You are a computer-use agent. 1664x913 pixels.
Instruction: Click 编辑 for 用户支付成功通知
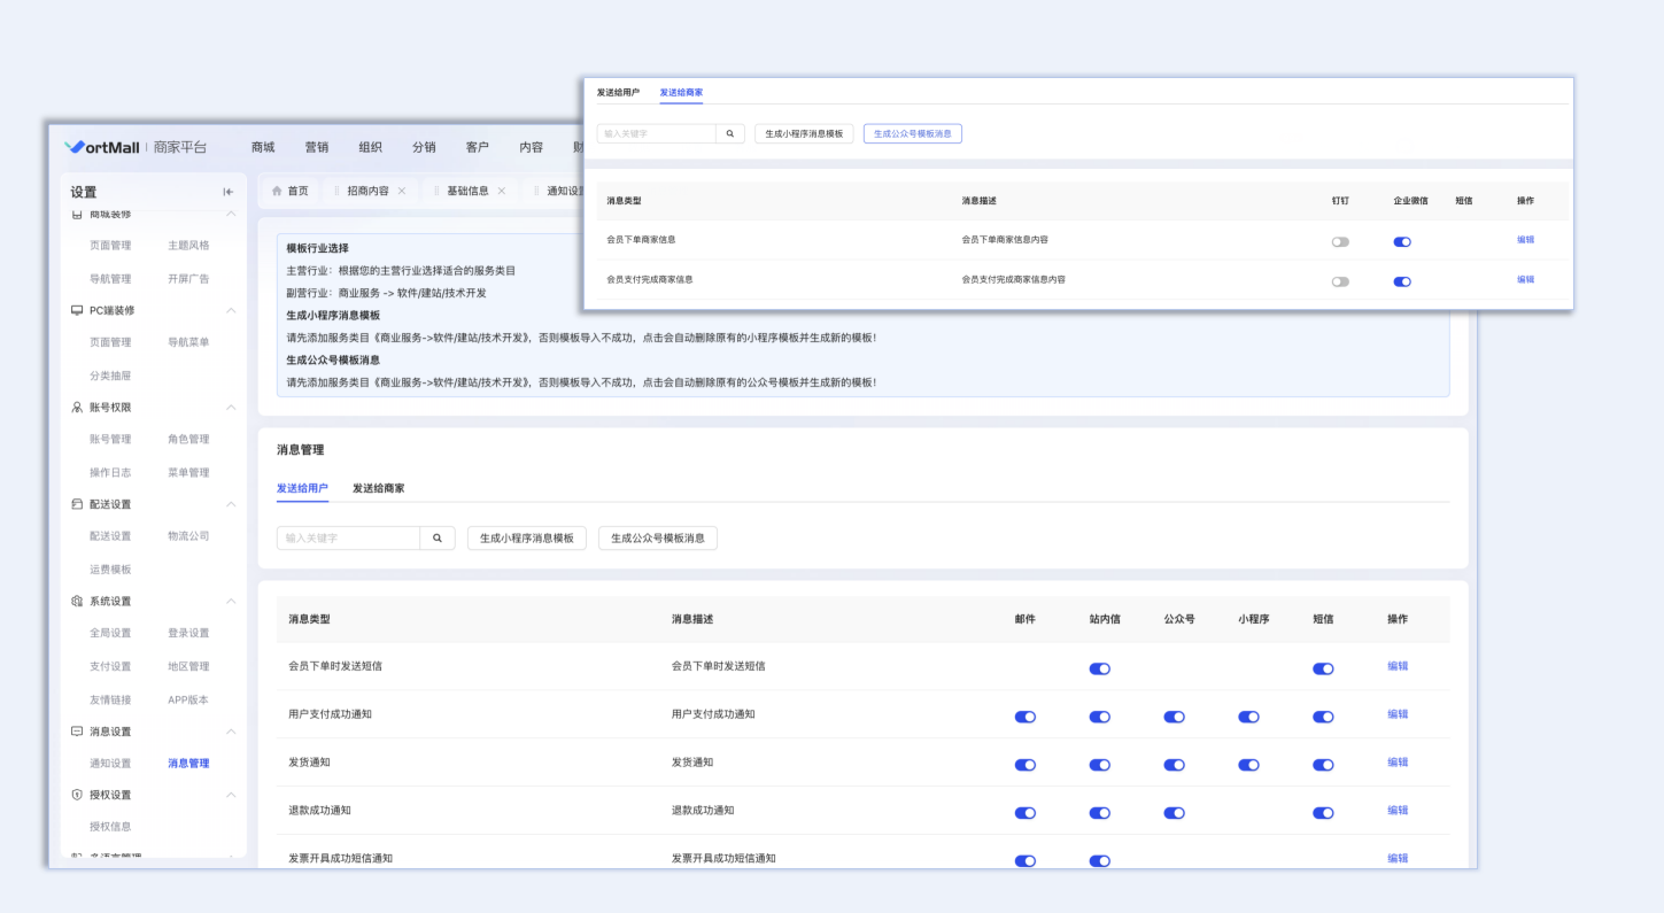[1397, 714]
